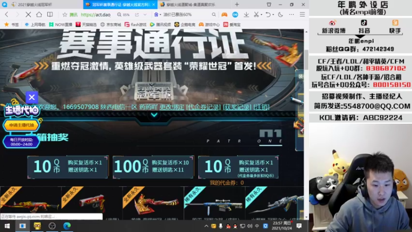
Task: Expand the scissors tool dropdown arrow
Action: 262,15
